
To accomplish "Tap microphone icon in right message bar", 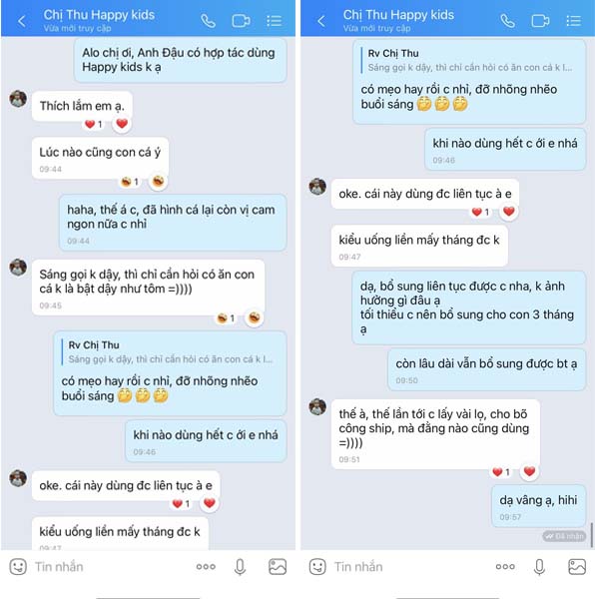I will (x=539, y=567).
